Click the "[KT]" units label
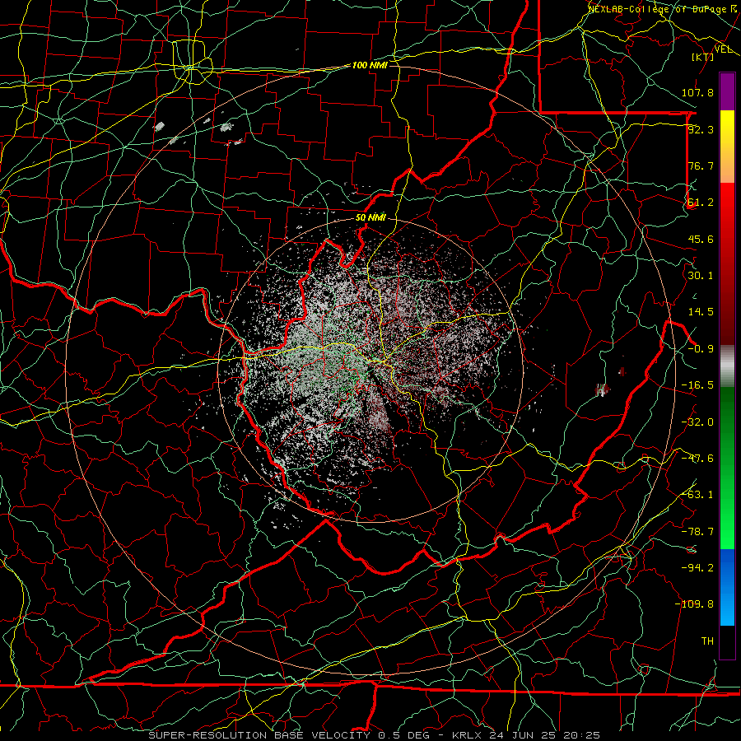Image resolution: width=741 pixels, height=741 pixels. (x=703, y=57)
